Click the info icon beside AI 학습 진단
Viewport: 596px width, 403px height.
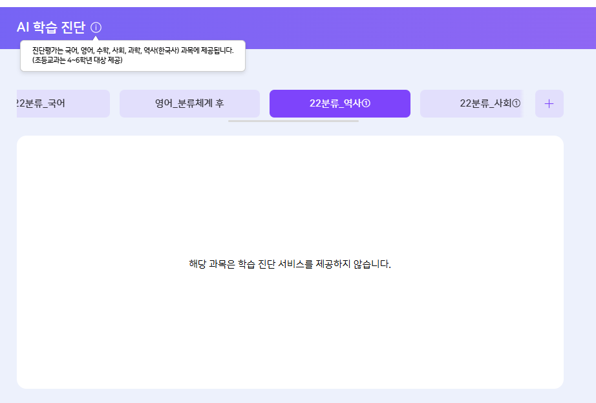96,28
